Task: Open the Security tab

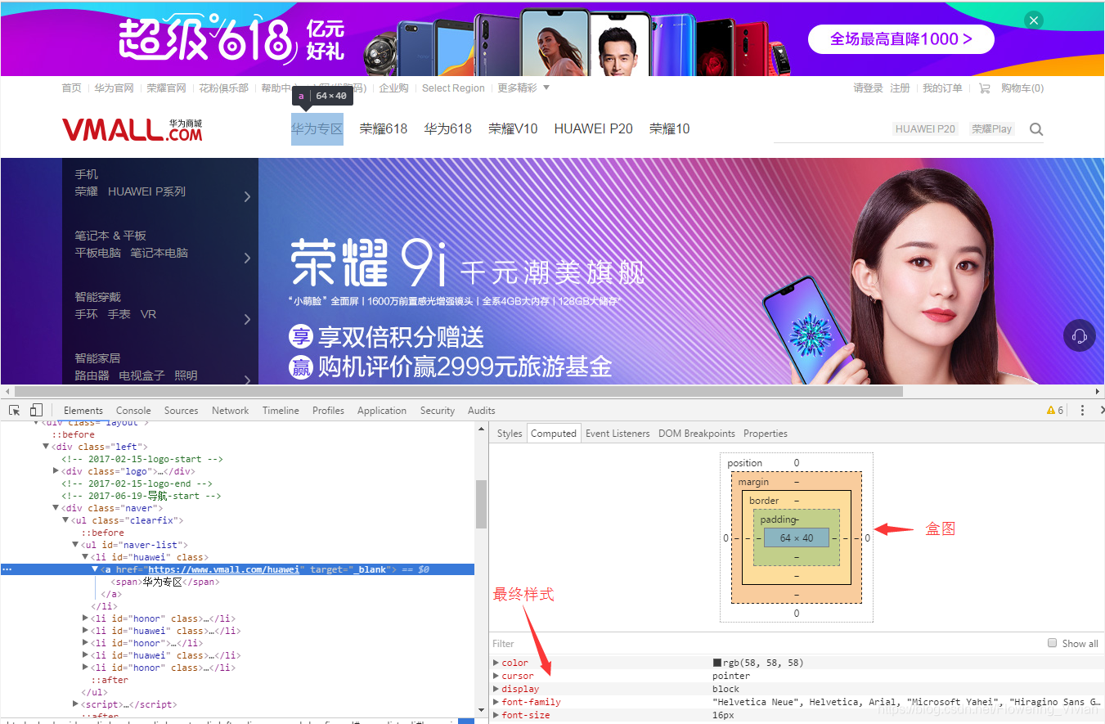Action: click(438, 411)
